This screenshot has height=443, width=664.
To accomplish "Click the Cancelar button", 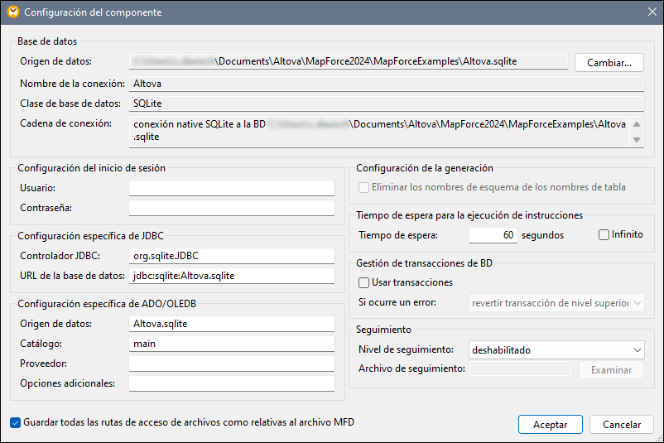I will [621, 424].
